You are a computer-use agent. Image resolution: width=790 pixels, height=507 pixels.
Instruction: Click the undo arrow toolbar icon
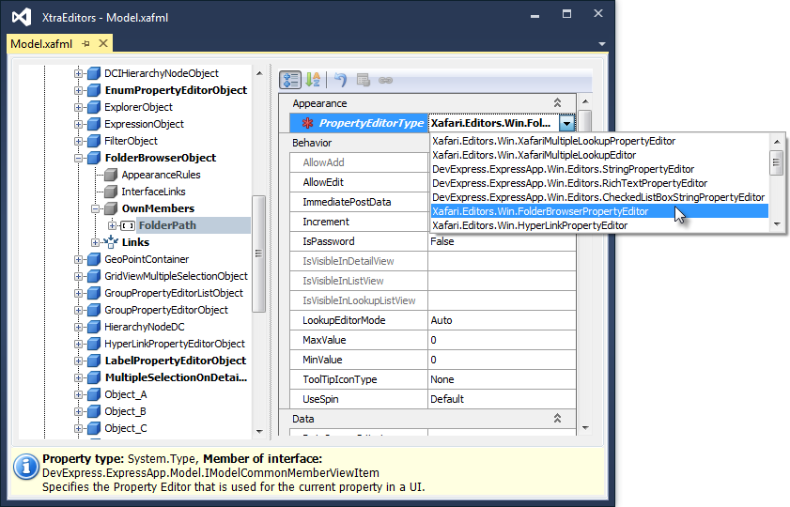(x=341, y=80)
